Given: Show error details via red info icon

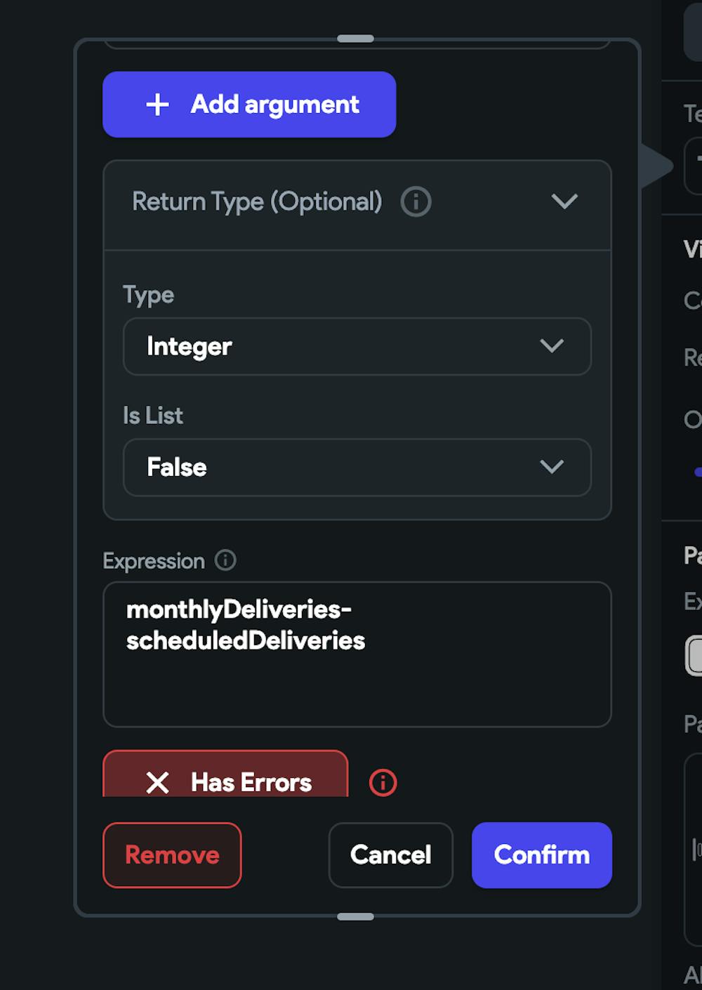Looking at the screenshot, I should (x=383, y=782).
